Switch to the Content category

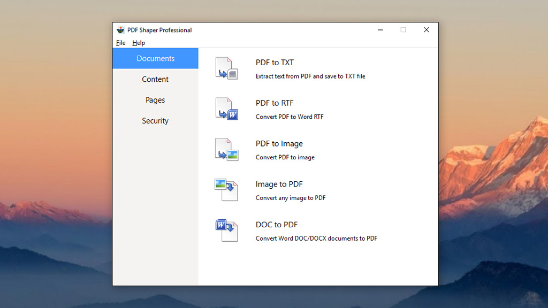(155, 79)
